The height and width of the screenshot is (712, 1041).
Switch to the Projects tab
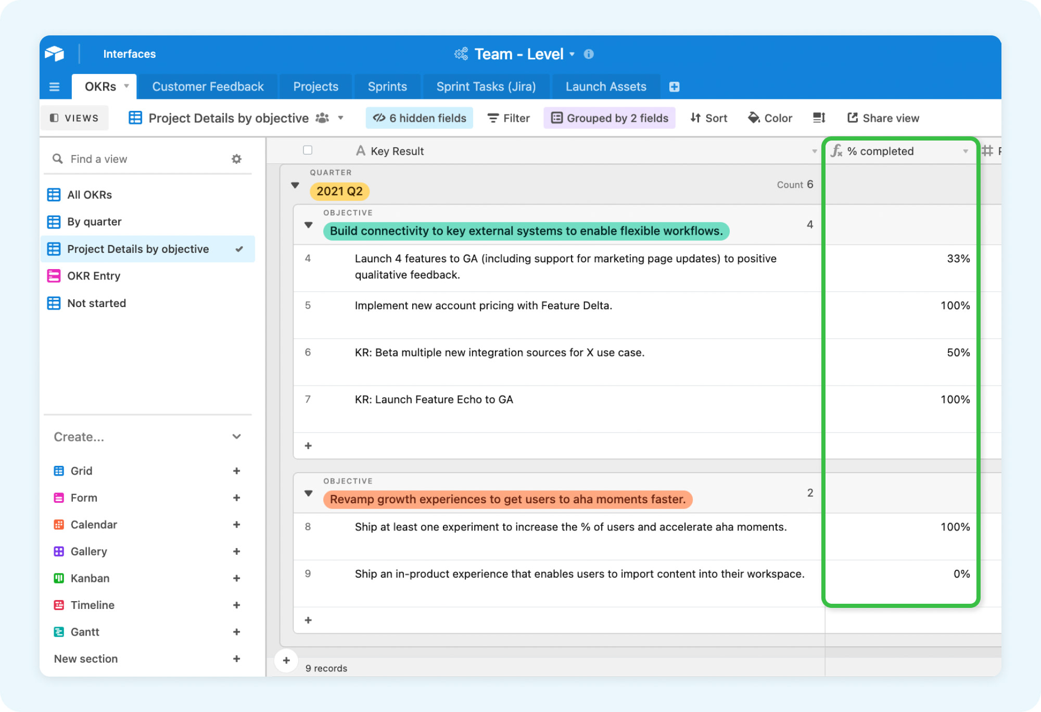[x=315, y=86]
